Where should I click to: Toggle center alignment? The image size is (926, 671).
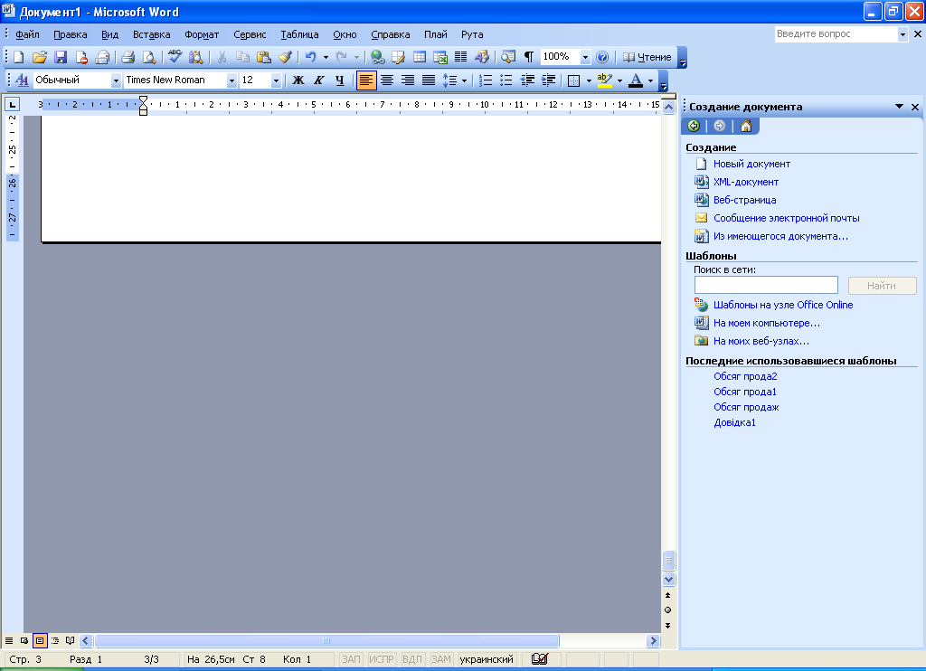(387, 80)
